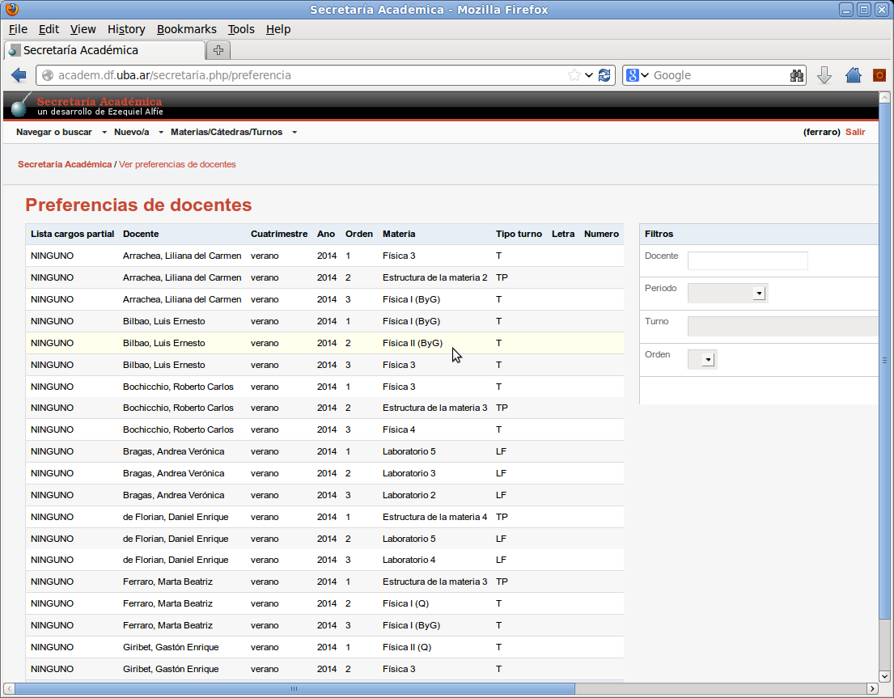This screenshot has width=894, height=698.
Task: Click Laboratorio 2 cell
Action: [x=409, y=495]
